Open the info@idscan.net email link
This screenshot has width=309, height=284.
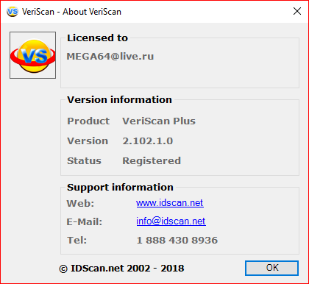tap(171, 221)
